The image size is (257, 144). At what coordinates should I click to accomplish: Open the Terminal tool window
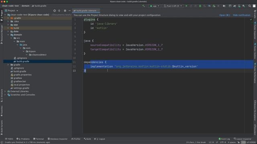39,139
